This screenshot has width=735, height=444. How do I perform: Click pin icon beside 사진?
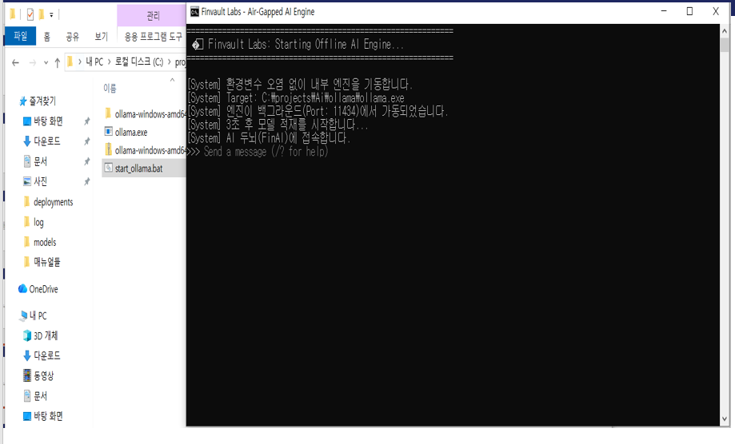click(86, 181)
